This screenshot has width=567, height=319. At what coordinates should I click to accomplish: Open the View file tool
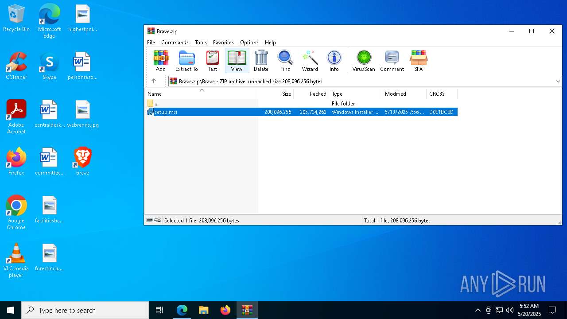click(237, 61)
